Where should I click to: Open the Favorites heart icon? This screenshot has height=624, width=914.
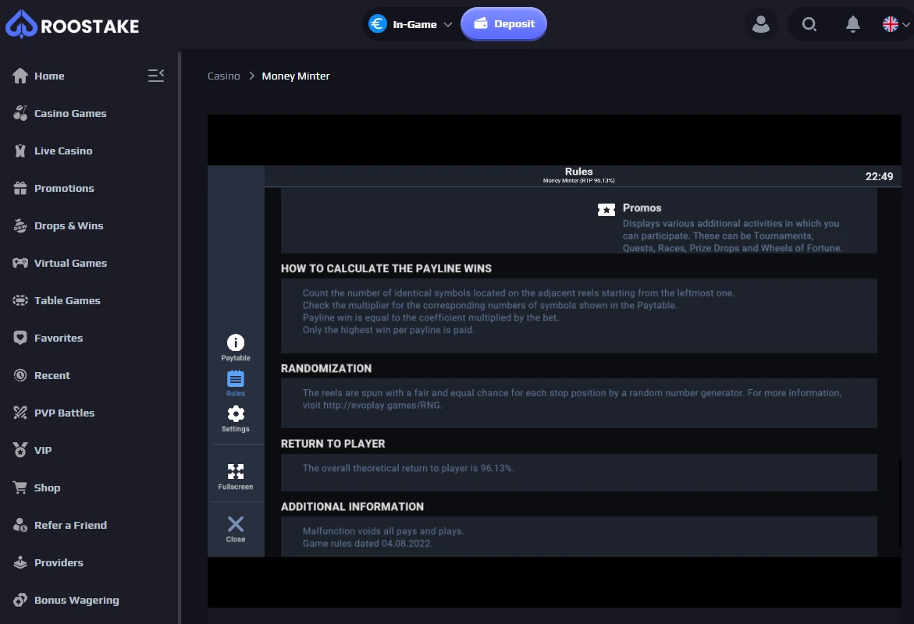[x=20, y=338]
